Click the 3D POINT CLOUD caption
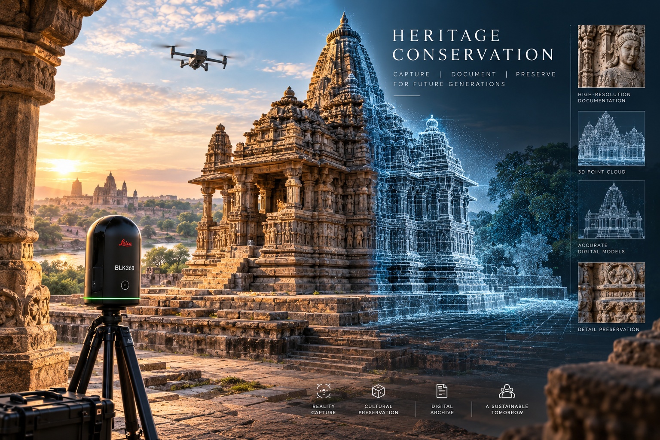Image resolution: width=660 pixels, height=440 pixels. [602, 172]
